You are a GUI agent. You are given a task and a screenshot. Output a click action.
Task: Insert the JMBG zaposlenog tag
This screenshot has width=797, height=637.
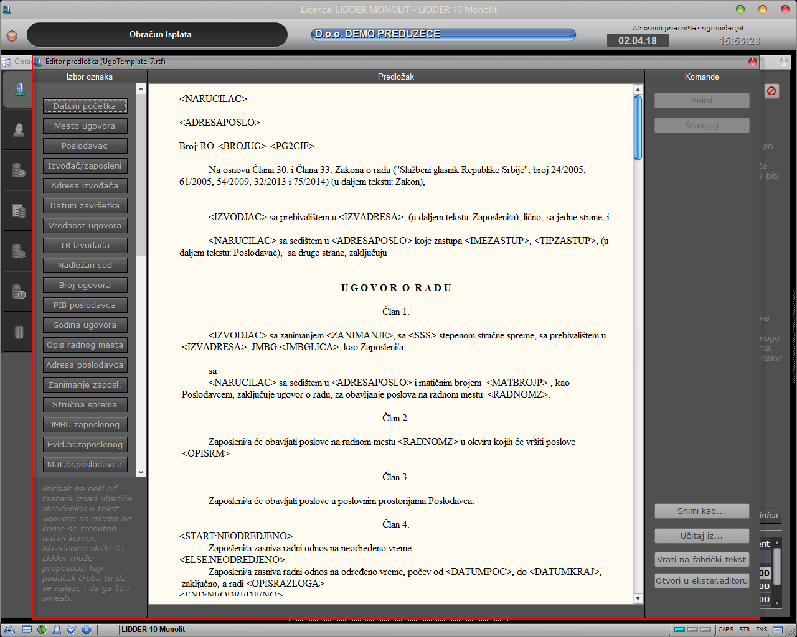85,424
